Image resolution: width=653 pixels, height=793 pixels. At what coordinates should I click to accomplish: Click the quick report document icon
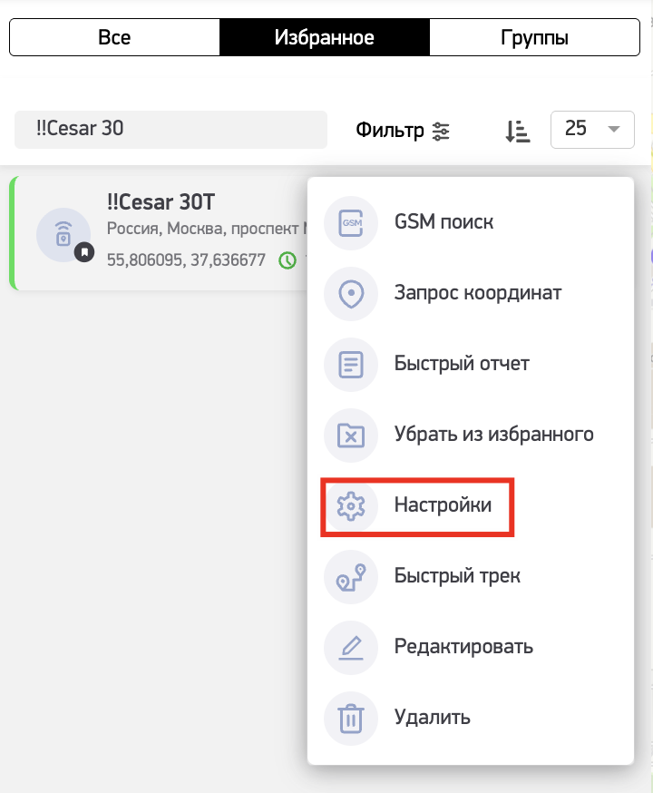[350, 364]
